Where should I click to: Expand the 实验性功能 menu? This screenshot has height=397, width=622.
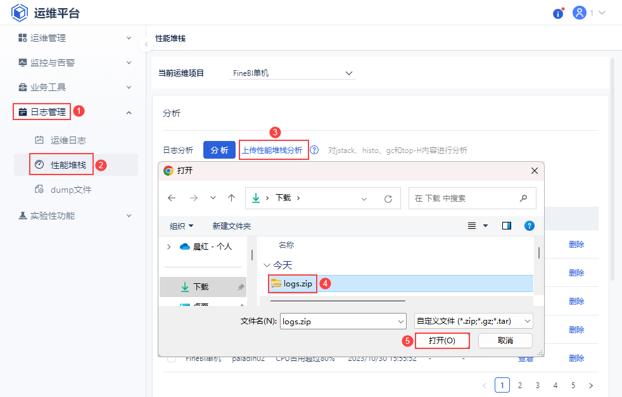point(75,216)
